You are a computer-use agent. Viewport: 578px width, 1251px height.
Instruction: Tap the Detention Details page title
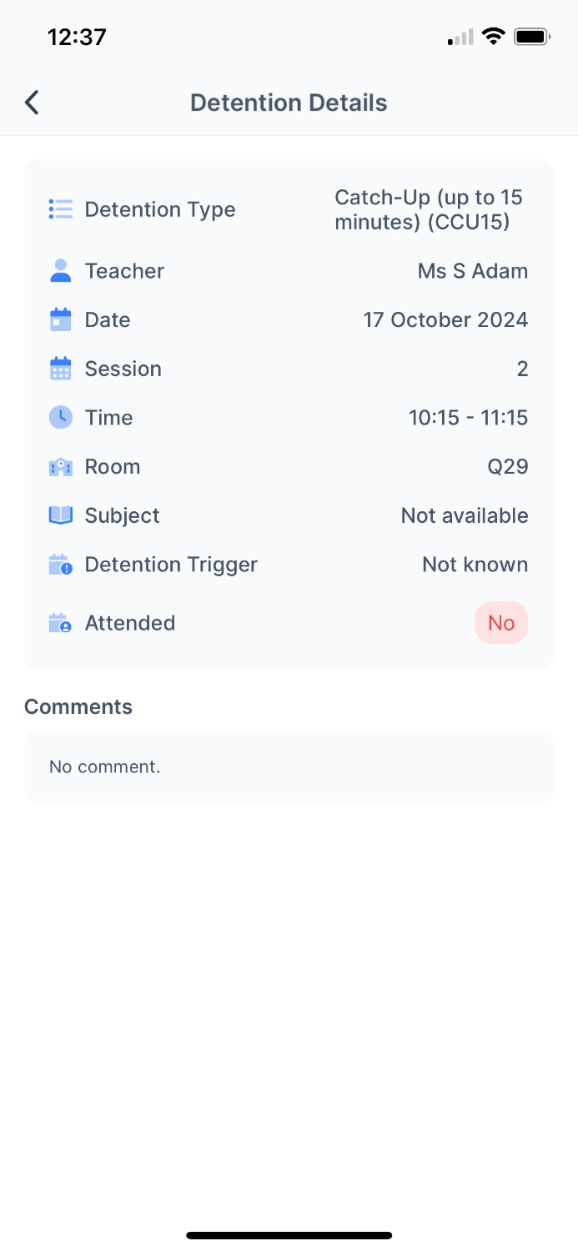289,103
